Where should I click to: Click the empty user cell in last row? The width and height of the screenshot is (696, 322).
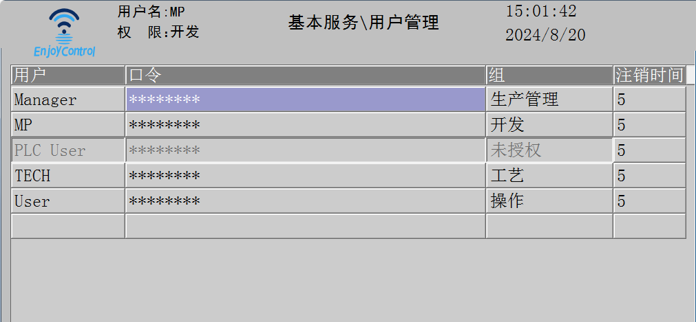(68, 226)
